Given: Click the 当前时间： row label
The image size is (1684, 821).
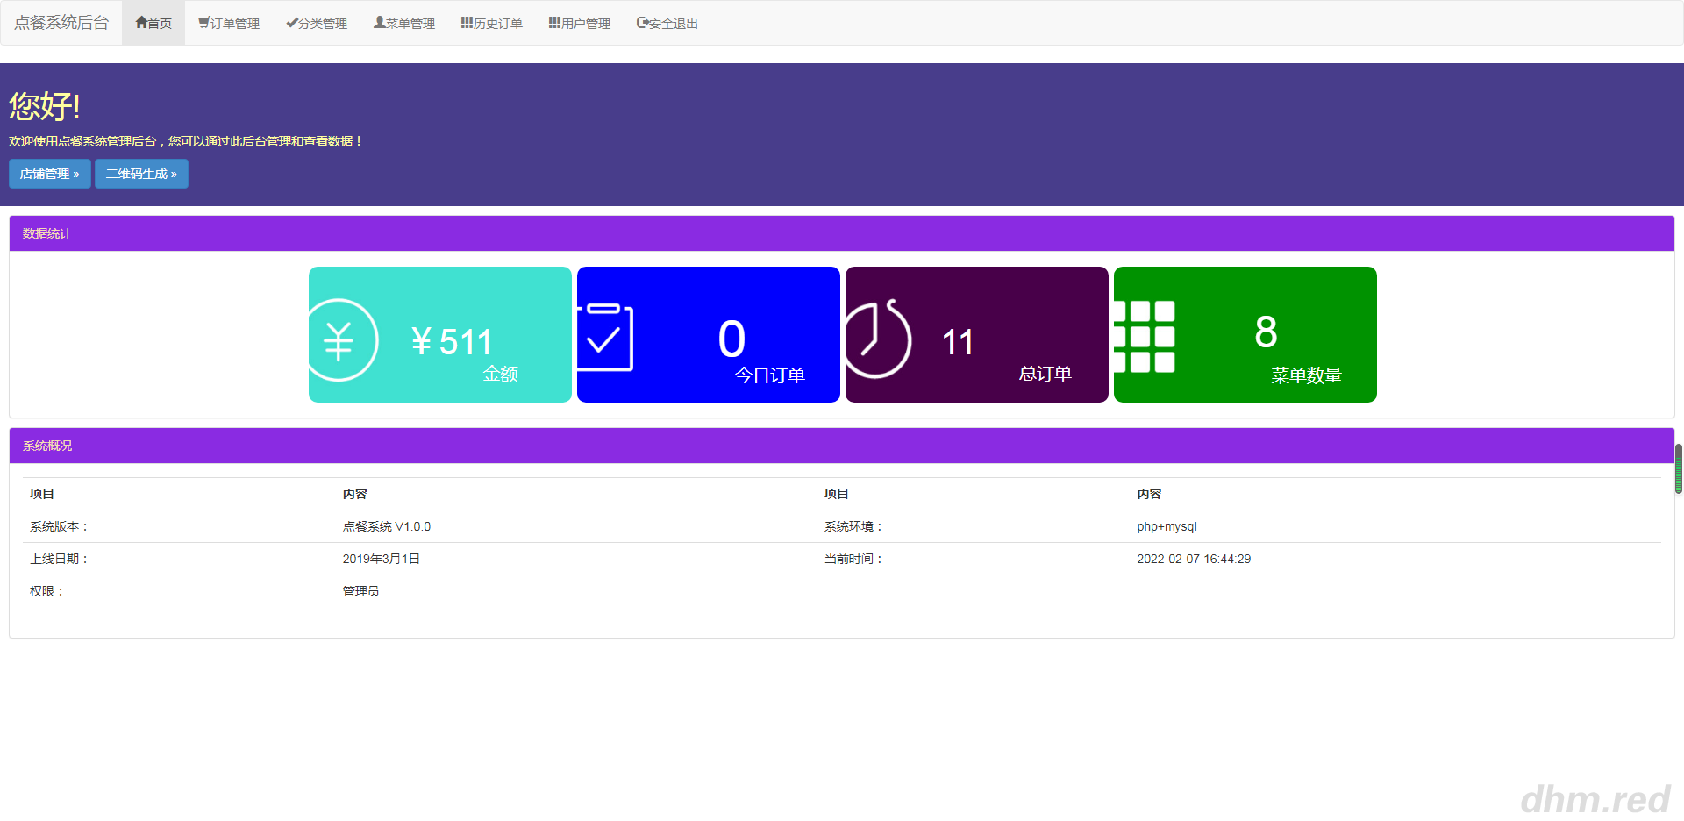Looking at the screenshot, I should (853, 559).
